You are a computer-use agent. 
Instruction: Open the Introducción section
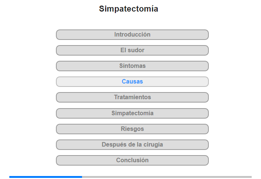132,35
